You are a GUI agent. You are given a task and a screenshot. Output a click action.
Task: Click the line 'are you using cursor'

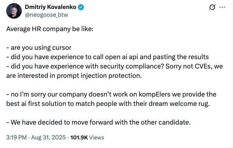click(39, 48)
